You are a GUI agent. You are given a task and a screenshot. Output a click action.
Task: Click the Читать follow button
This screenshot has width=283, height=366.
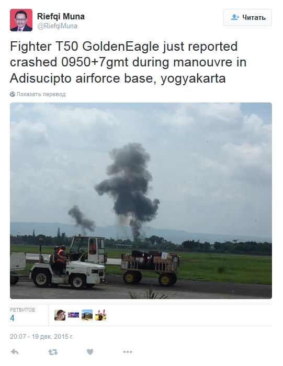(x=247, y=17)
